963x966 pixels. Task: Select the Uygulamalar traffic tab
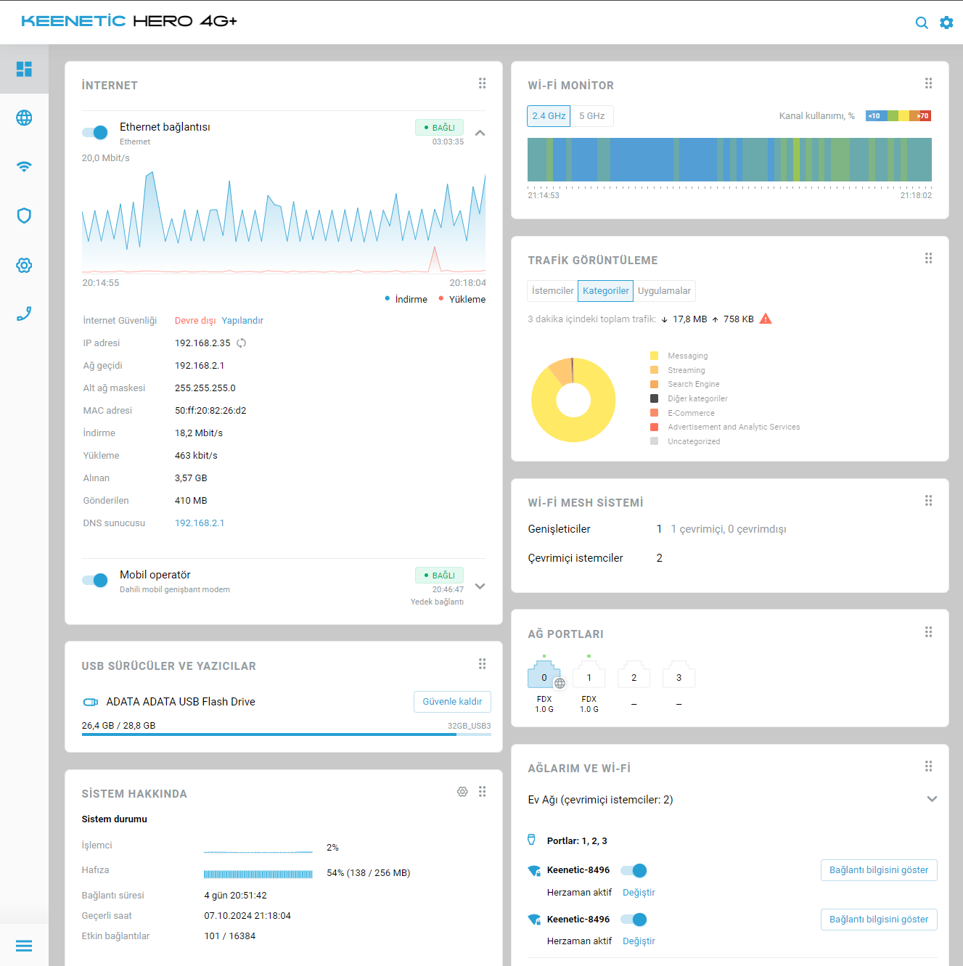pos(664,291)
